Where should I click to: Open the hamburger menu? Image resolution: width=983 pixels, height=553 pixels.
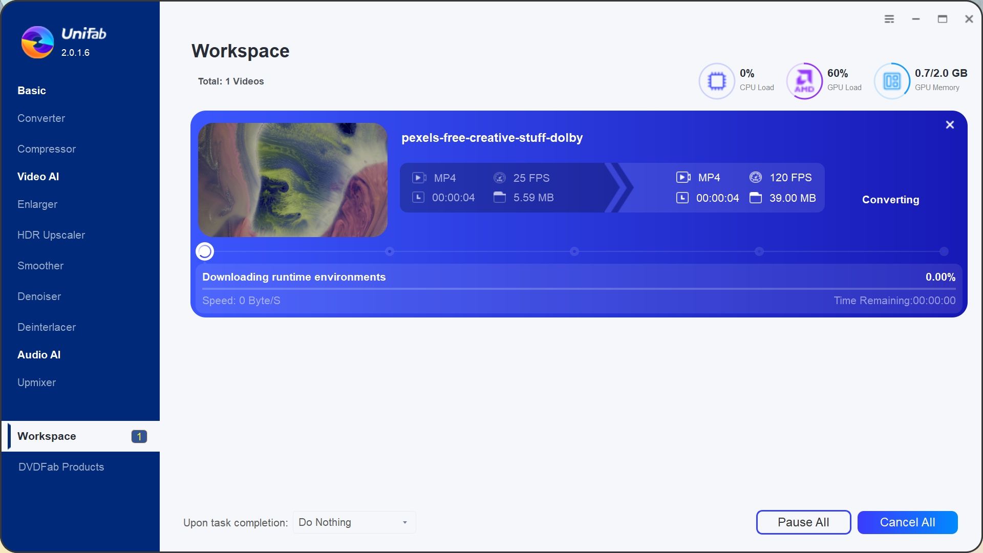click(889, 19)
